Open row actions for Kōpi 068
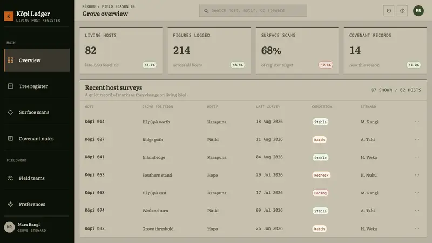Image resolution: width=432 pixels, height=243 pixels. 417,193
